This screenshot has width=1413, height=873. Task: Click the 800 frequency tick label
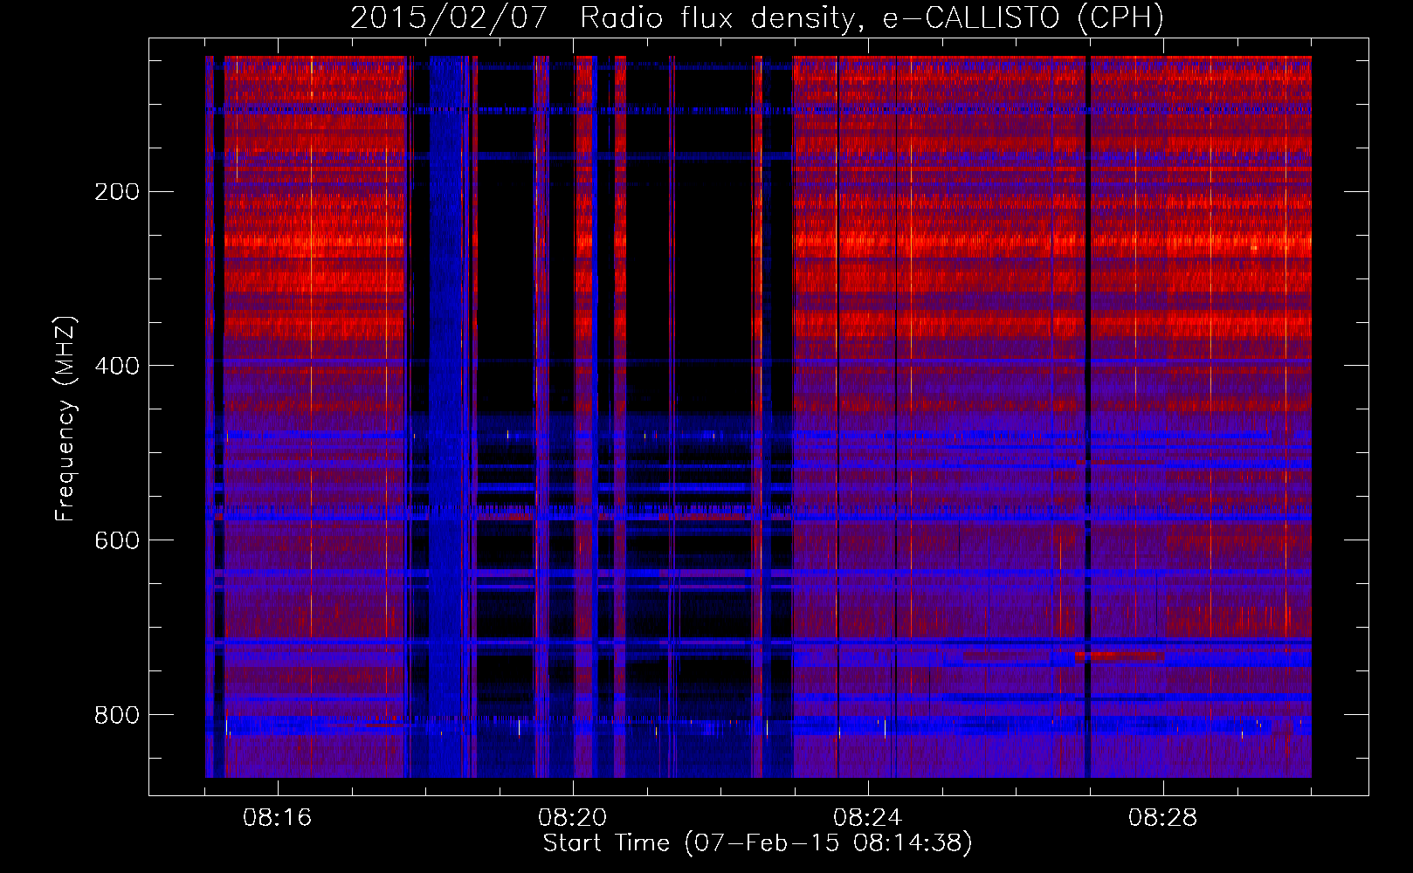point(117,715)
